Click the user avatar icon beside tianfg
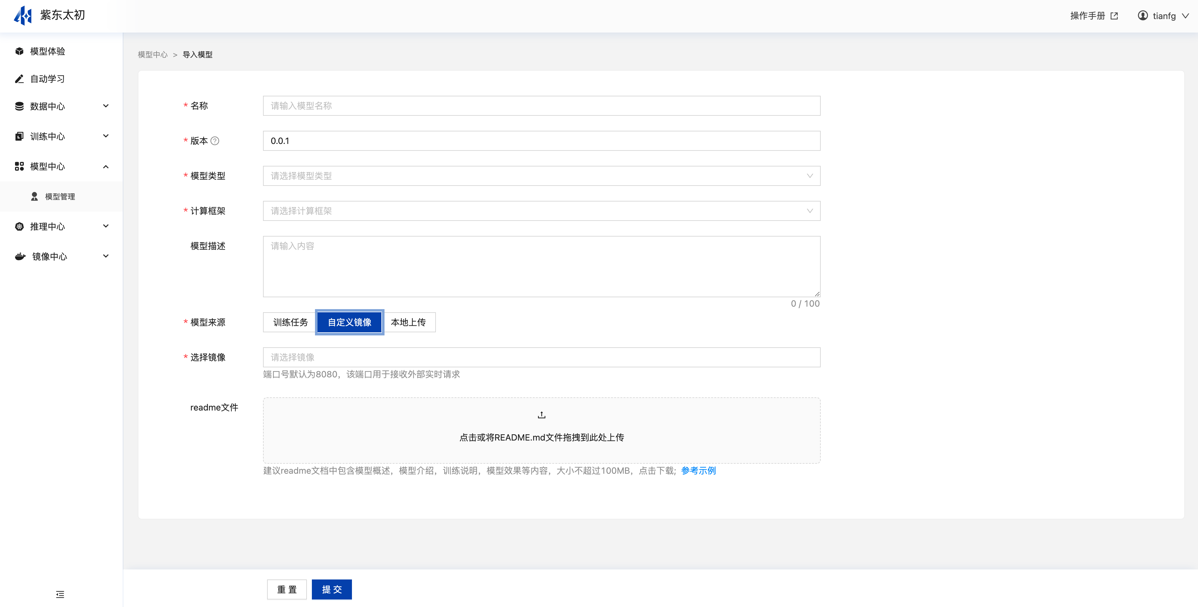Screen dimensions: 1198x607 coord(1143,15)
